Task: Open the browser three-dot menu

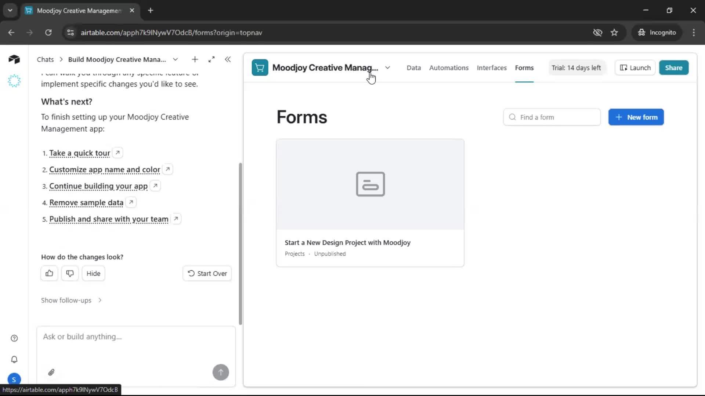Action: click(694, 32)
